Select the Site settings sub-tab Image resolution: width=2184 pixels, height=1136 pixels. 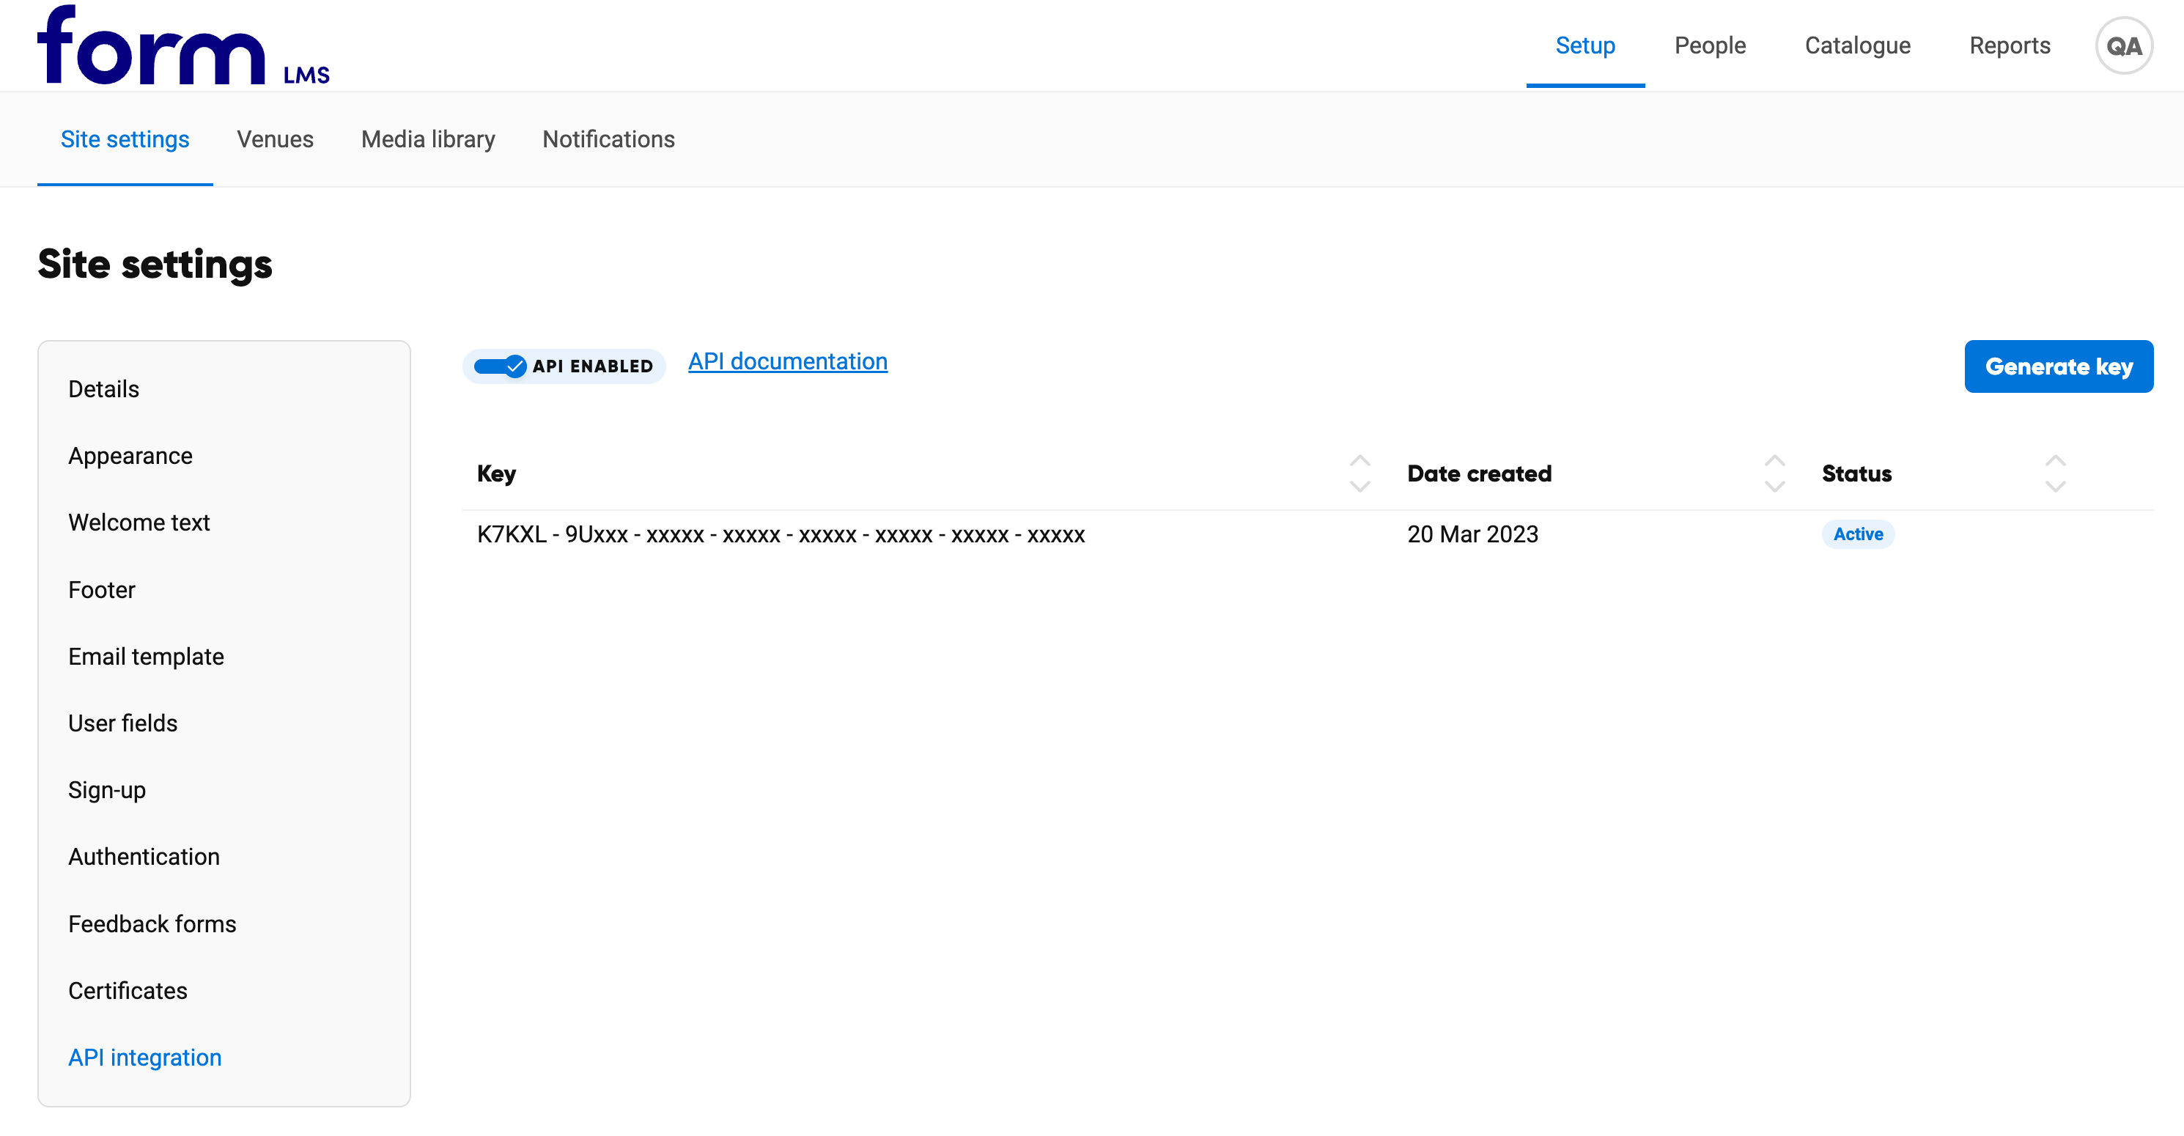click(x=125, y=139)
